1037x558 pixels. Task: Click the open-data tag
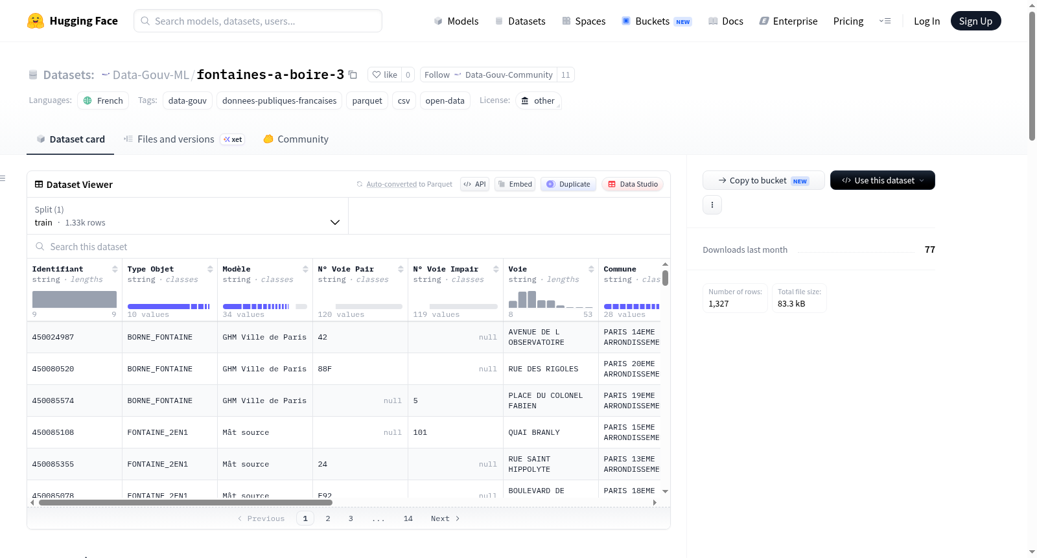tap(445, 100)
